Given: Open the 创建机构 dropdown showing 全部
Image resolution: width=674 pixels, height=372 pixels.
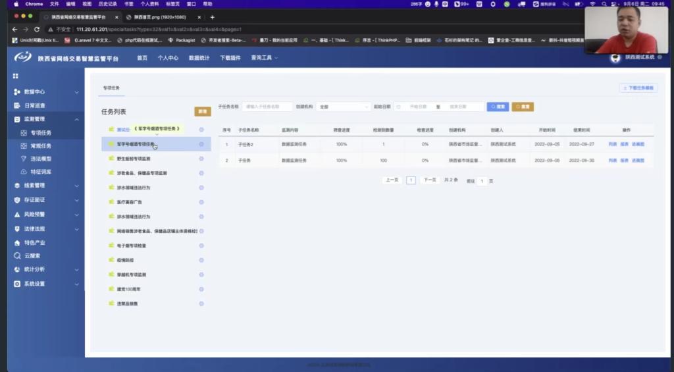Looking at the screenshot, I should (344, 107).
